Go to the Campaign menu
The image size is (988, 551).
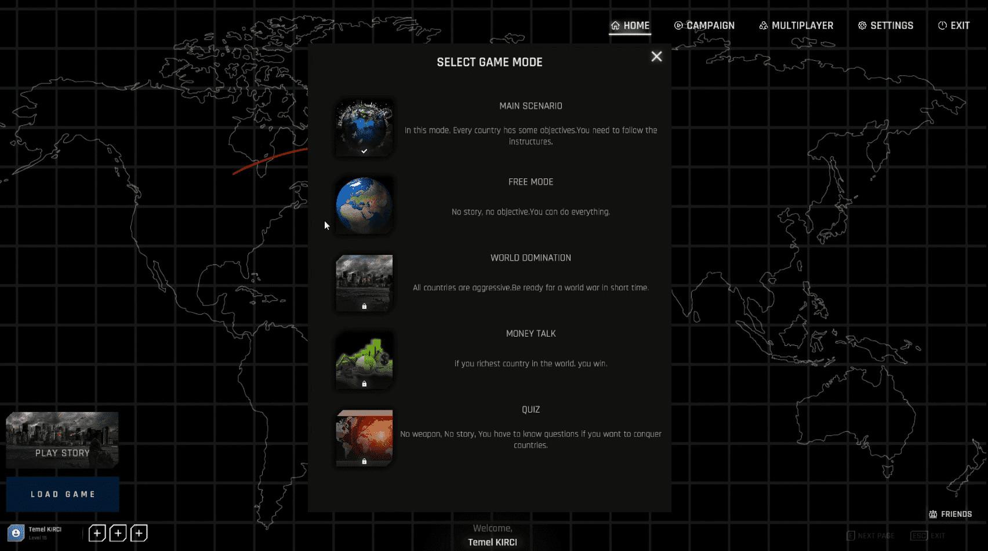704,25
